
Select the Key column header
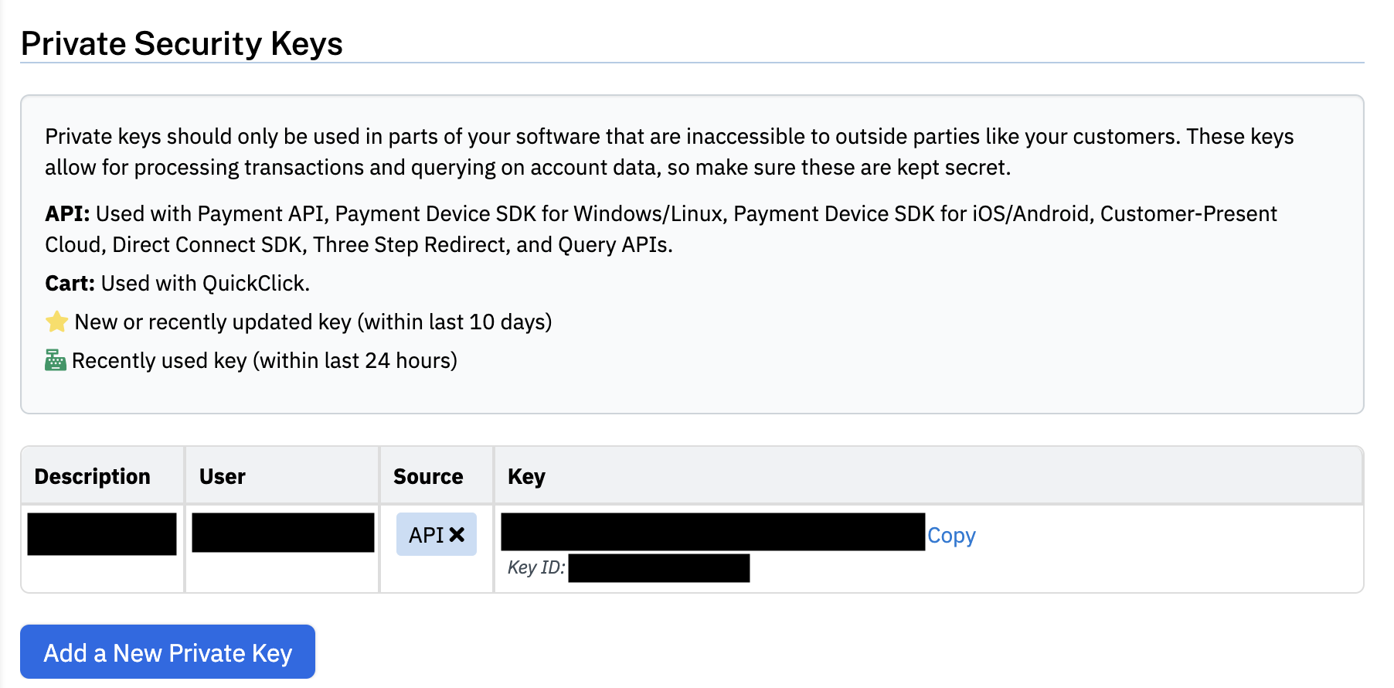[x=527, y=476]
